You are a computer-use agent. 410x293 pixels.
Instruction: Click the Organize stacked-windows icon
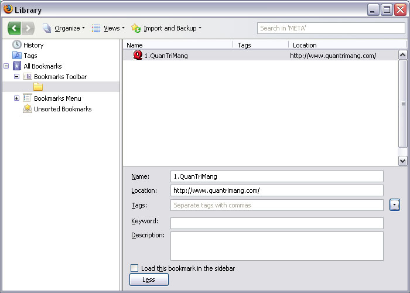pos(47,28)
